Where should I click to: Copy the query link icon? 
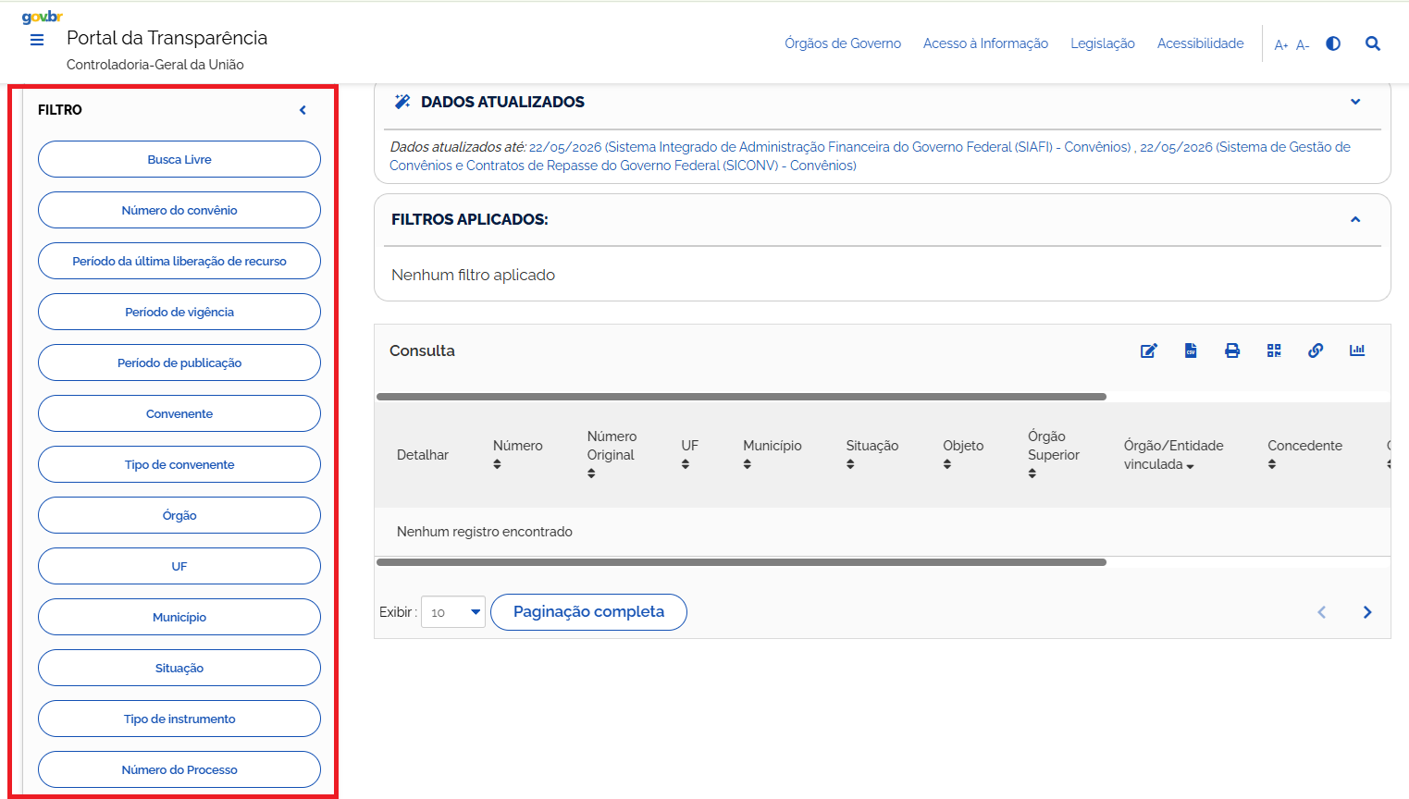pyautogui.click(x=1316, y=350)
